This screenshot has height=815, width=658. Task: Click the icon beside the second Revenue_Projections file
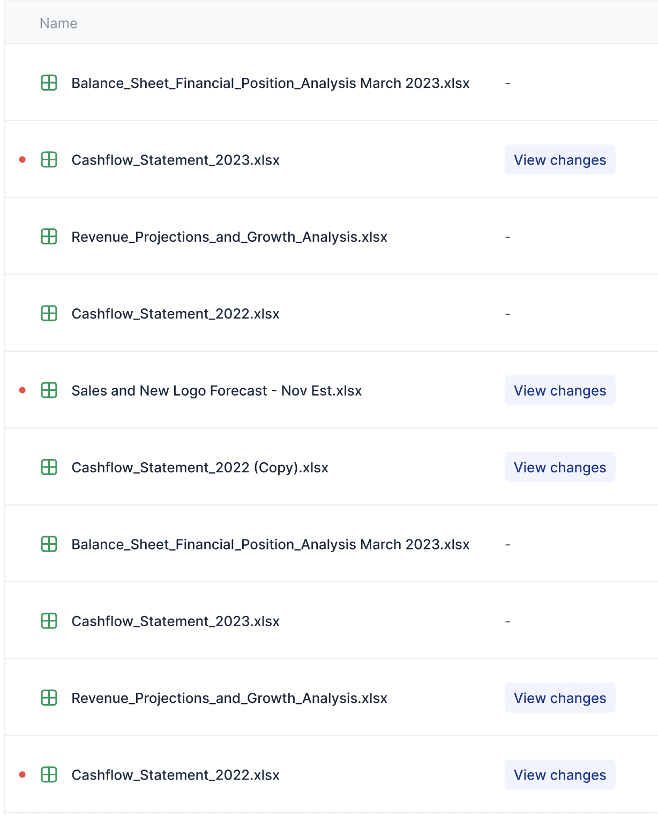click(48, 698)
